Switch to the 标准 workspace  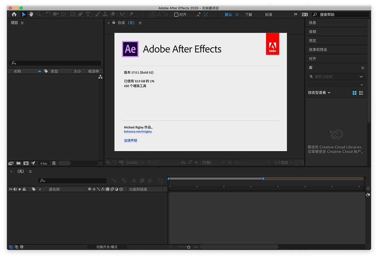click(x=269, y=15)
